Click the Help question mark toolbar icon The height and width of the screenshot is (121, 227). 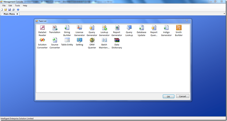coord(18,10)
